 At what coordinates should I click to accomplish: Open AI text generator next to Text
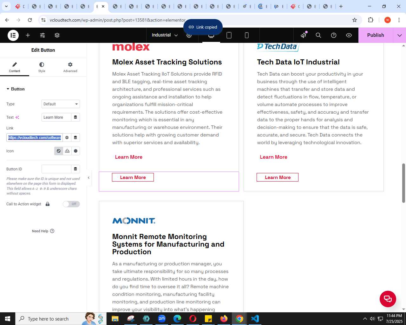(17, 117)
